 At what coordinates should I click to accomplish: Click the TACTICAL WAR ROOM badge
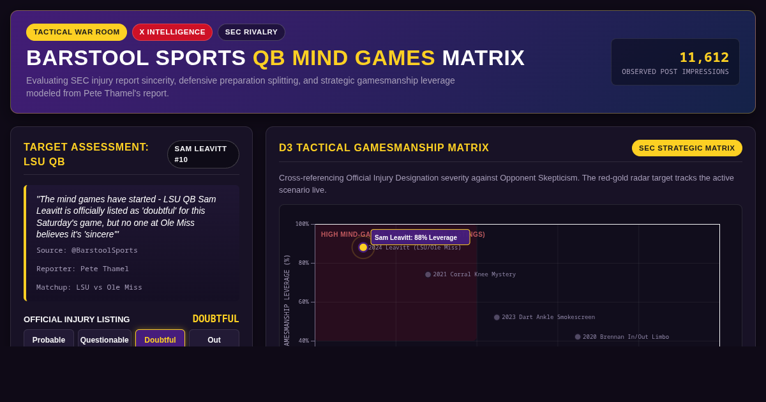coord(77,32)
